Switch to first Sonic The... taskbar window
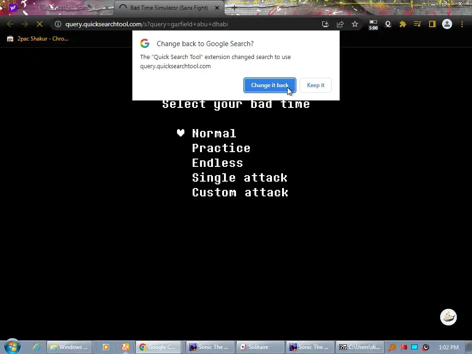The width and height of the screenshot is (472, 354). (210, 347)
